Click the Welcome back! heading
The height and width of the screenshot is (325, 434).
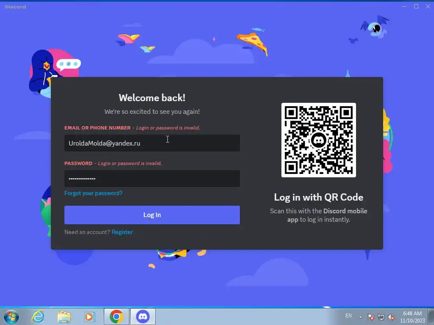point(152,98)
